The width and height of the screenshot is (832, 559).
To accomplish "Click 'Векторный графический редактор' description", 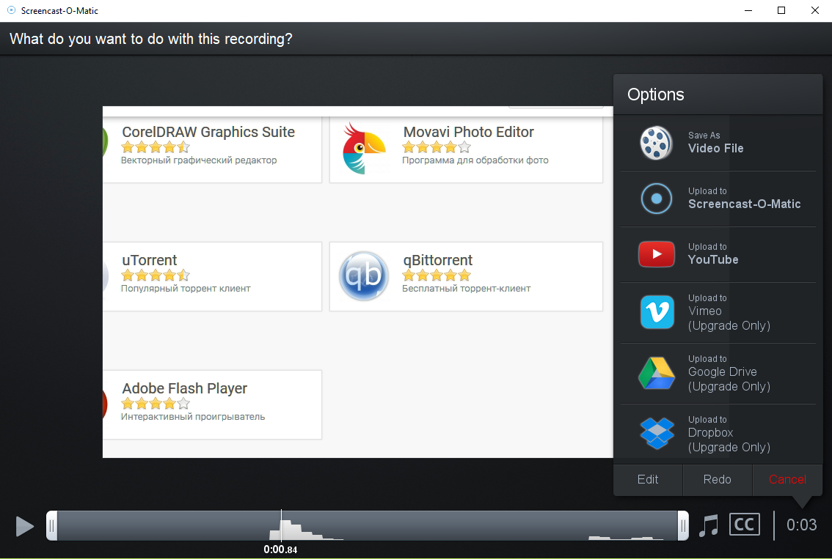I will tap(199, 160).
